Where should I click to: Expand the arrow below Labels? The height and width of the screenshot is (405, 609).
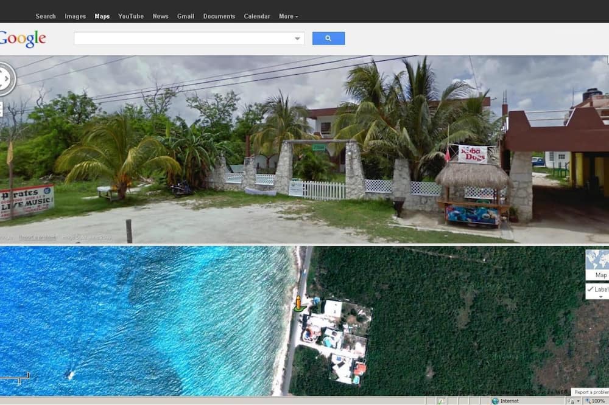coord(600,297)
